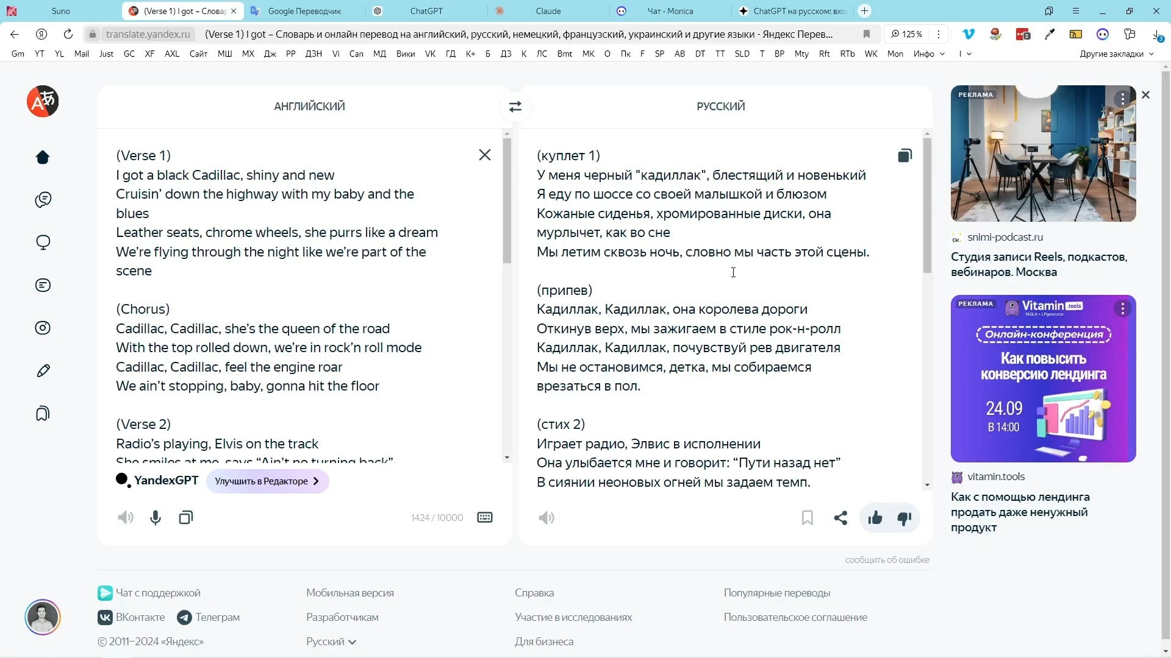The width and height of the screenshot is (1171, 658).
Task: Open Мобильная версия link
Action: [x=350, y=593]
